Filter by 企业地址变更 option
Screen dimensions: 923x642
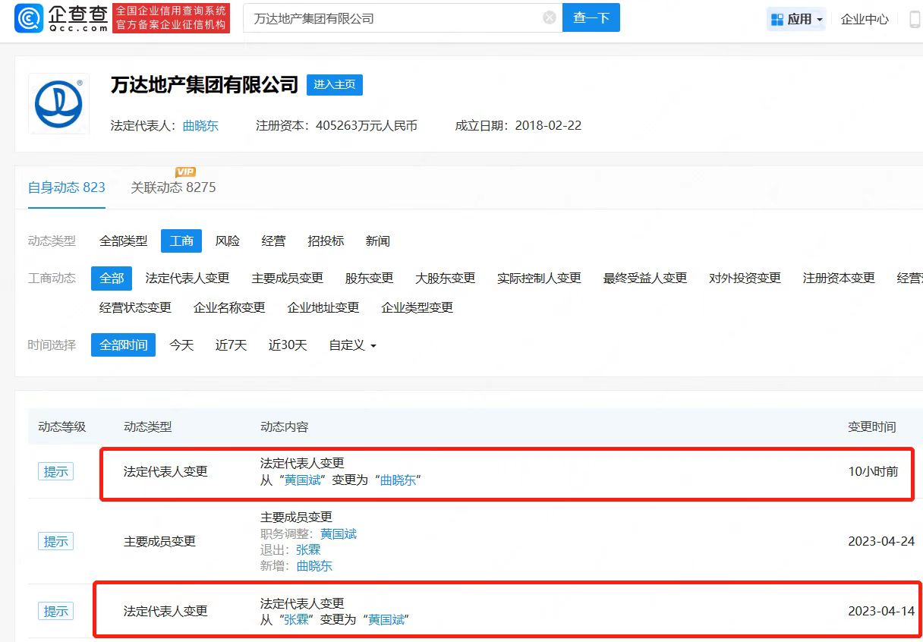click(x=323, y=308)
